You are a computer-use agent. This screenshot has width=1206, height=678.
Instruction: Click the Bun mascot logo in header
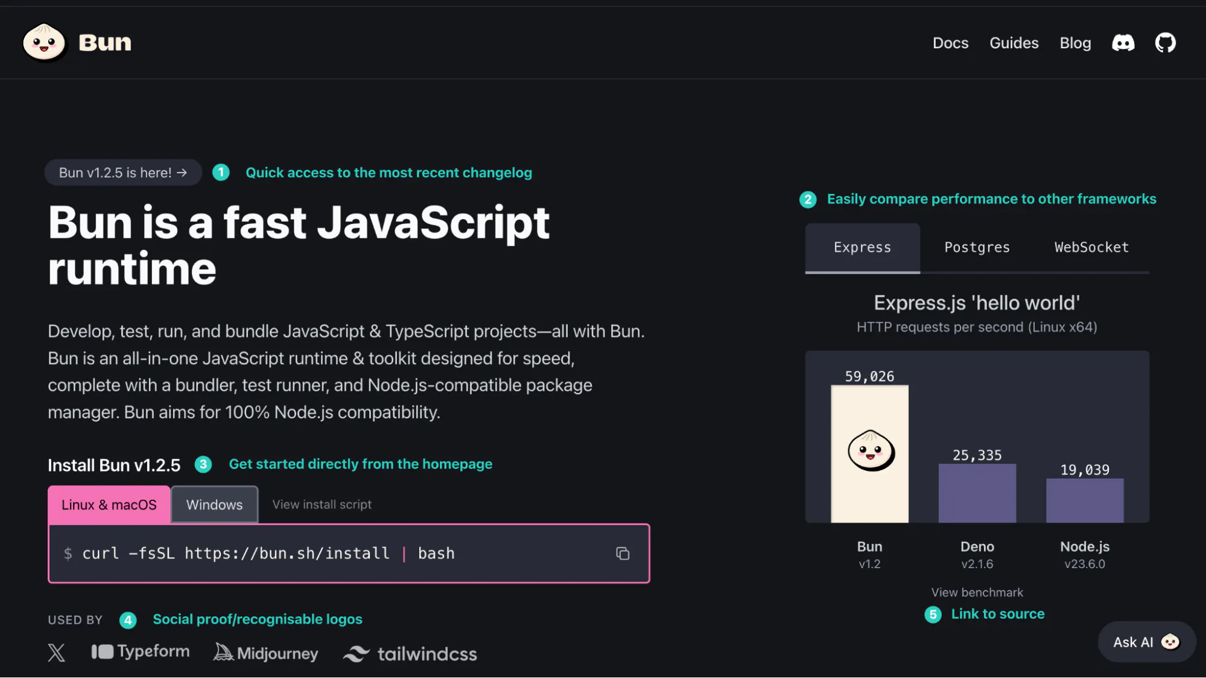coord(44,42)
